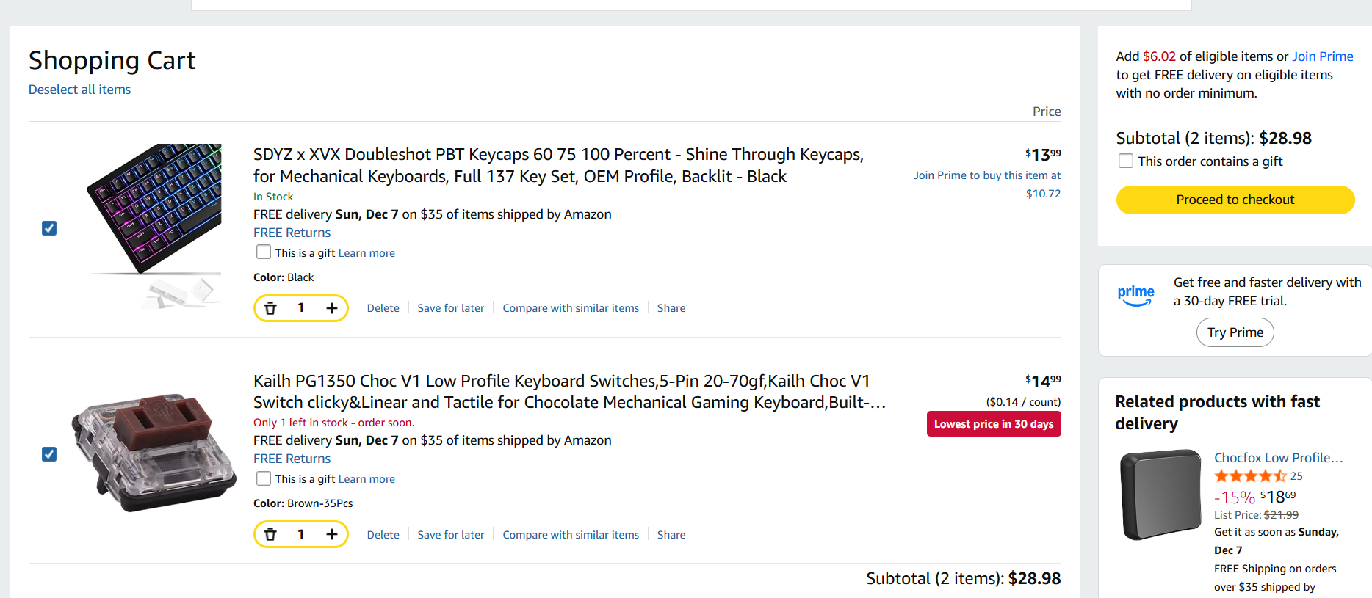Screen dimensions: 1372x598
Task: Open the Join Prime link
Action: click(x=1322, y=56)
